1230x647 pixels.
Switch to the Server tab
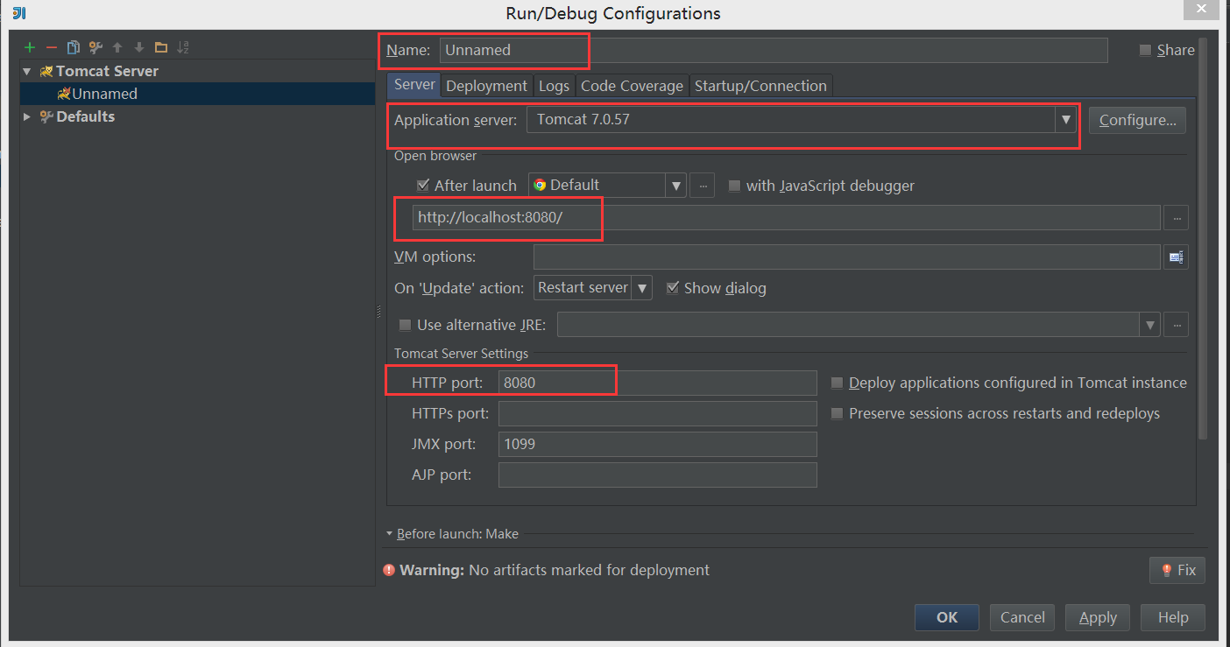tap(414, 85)
